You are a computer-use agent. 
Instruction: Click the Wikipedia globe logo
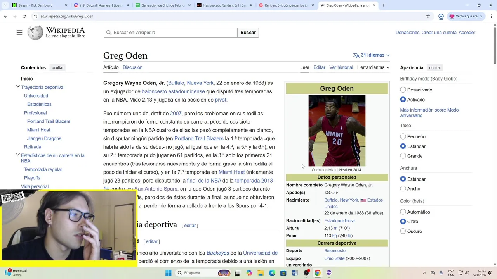35,33
